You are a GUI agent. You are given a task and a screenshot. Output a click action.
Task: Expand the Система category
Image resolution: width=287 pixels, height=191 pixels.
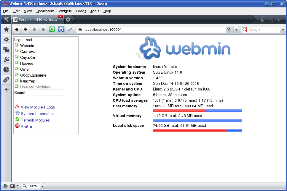[17, 51]
